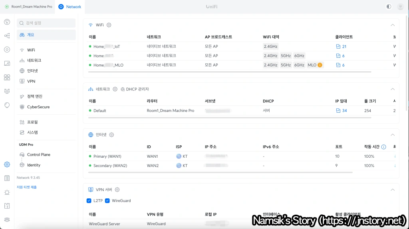409x229 pixels.
Task: Click the VPN 서버 settings gear icon
Action: (x=117, y=190)
